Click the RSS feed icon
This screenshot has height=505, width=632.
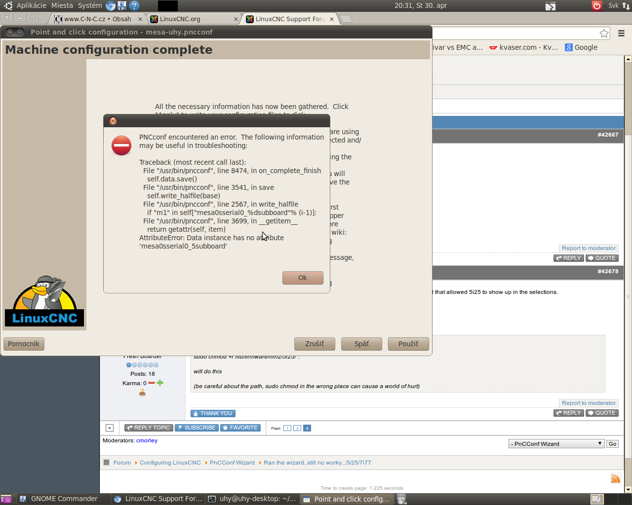[615, 478]
